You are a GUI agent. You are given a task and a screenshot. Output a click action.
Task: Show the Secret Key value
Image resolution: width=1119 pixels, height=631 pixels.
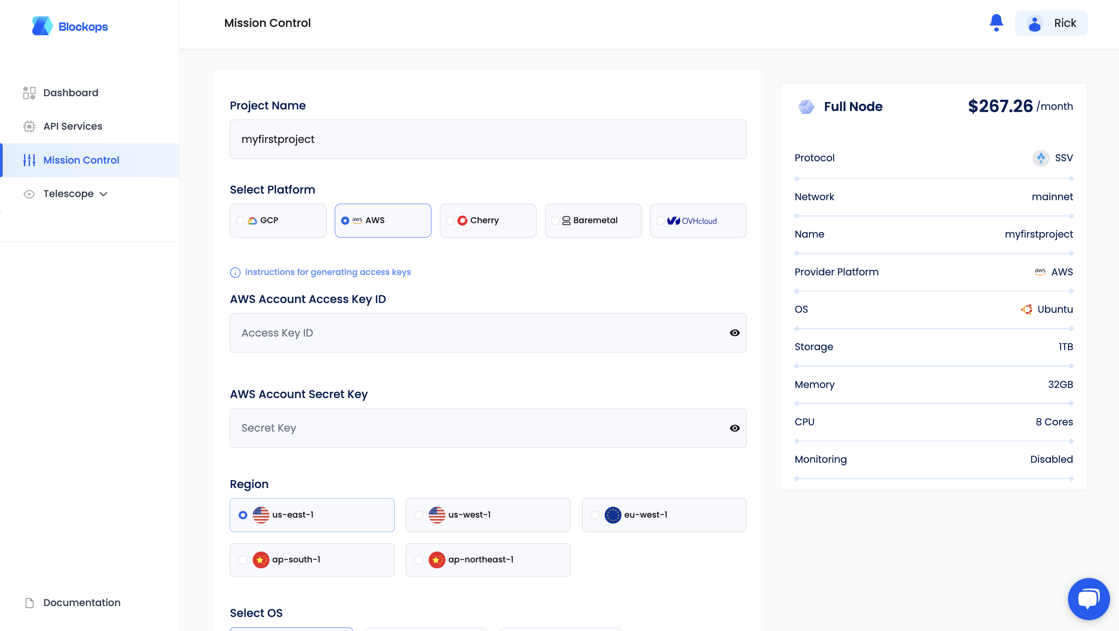point(735,428)
